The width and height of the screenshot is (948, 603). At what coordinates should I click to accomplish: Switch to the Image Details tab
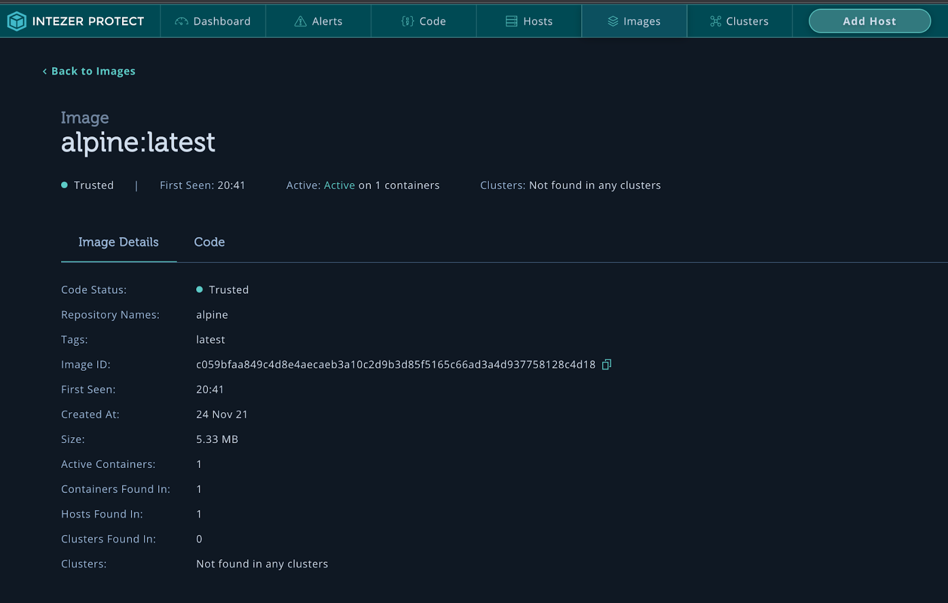pos(118,242)
